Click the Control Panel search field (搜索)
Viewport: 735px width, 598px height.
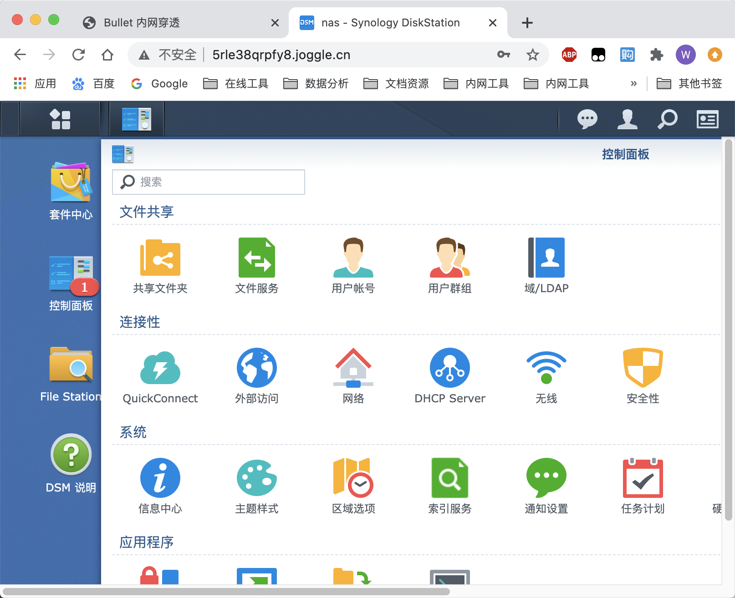[x=209, y=182]
